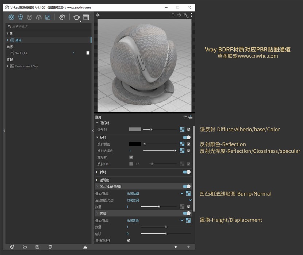Switch off the 置换 displacement toggle
The width and height of the screenshot is (303, 255).
(x=187, y=213)
